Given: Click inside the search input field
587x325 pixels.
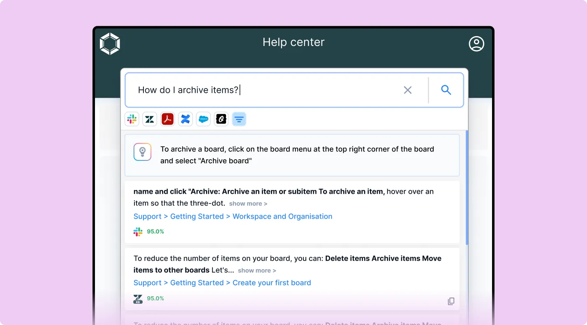Looking at the screenshot, I should [267, 90].
